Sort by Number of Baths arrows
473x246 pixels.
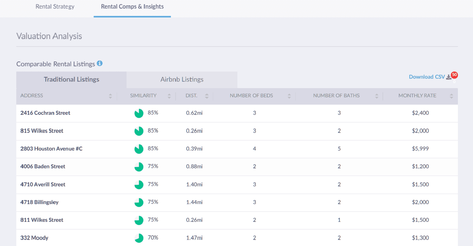tap(377, 96)
